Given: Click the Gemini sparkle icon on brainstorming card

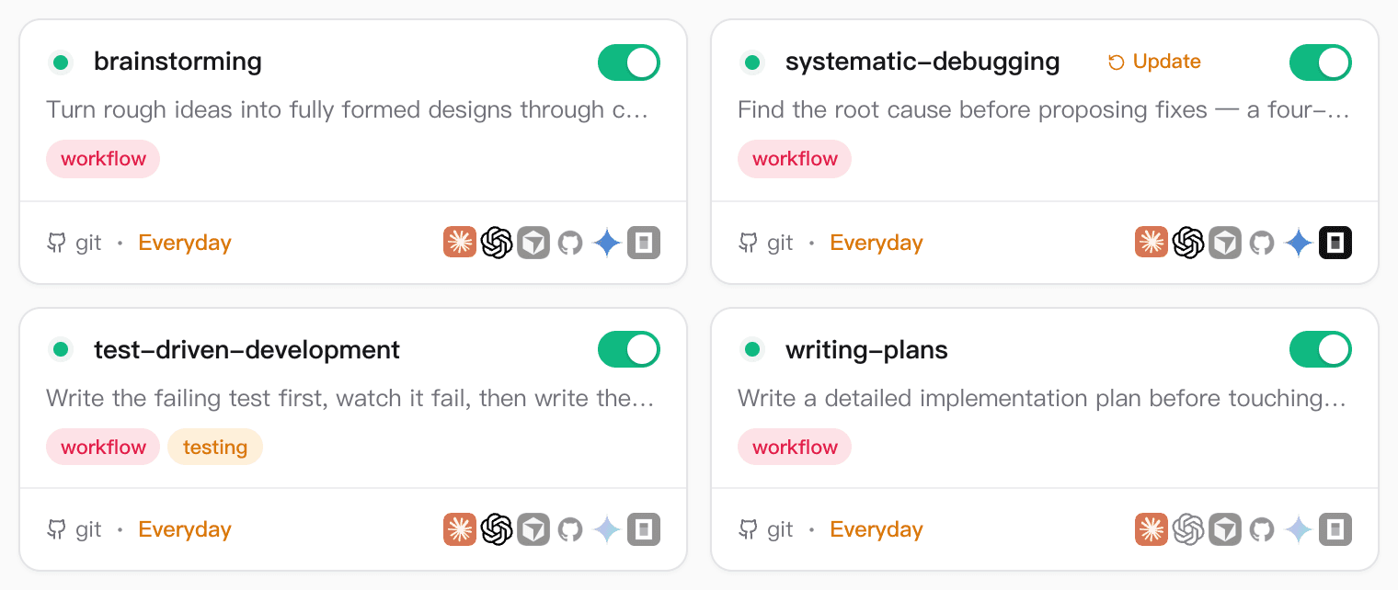Looking at the screenshot, I should 606,243.
